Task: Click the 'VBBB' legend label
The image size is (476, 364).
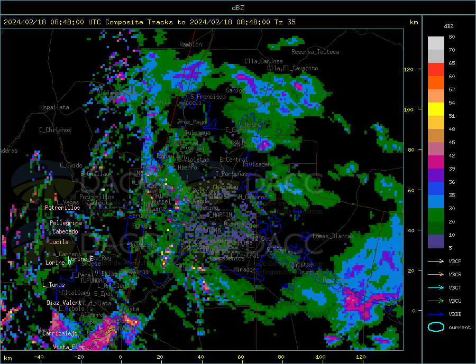Action: click(x=455, y=314)
